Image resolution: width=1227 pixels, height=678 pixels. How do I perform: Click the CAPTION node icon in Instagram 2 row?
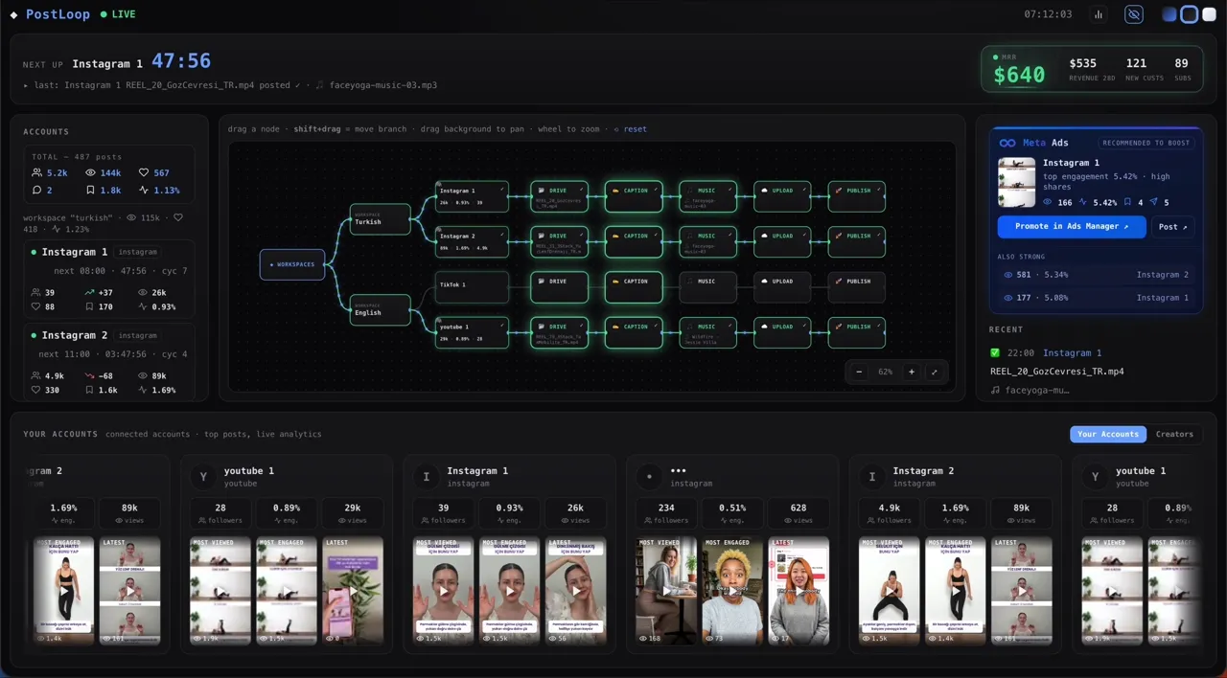(x=614, y=236)
